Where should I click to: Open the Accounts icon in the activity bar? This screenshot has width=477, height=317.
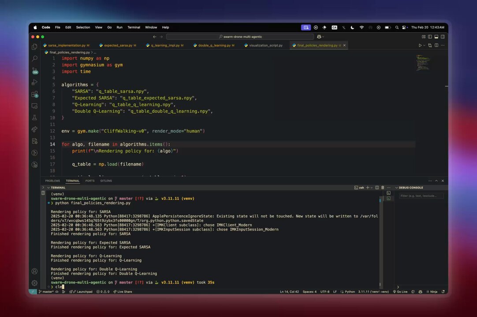click(x=35, y=271)
